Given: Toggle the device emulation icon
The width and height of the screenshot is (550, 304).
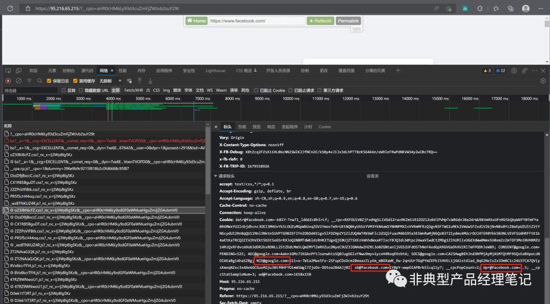Looking at the screenshot, I should coord(19,70).
